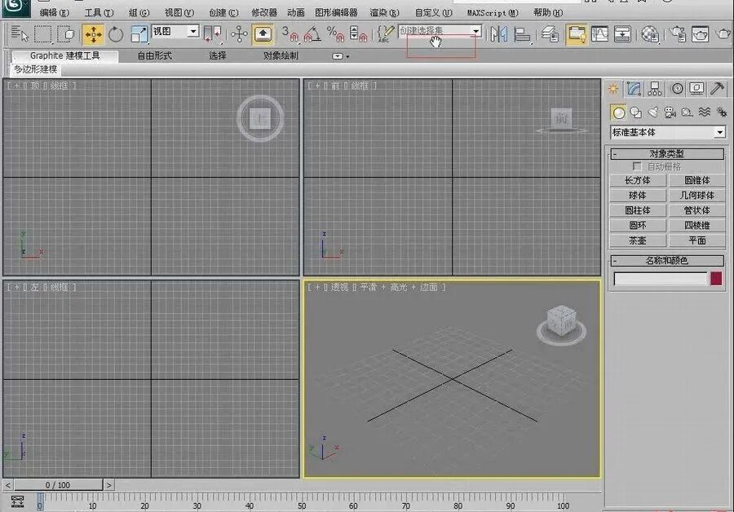Click the 平面 button
The image size is (734, 512).
697,240
